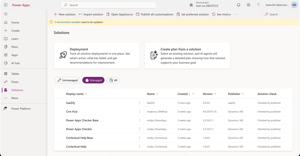Screen dimensions: 300x156
Task: Select the Unmanaged filter pill
Action: click(x=68, y=80)
